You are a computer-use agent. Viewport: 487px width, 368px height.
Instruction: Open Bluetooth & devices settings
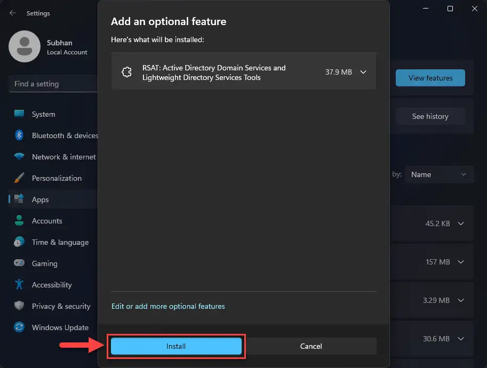tap(18, 135)
